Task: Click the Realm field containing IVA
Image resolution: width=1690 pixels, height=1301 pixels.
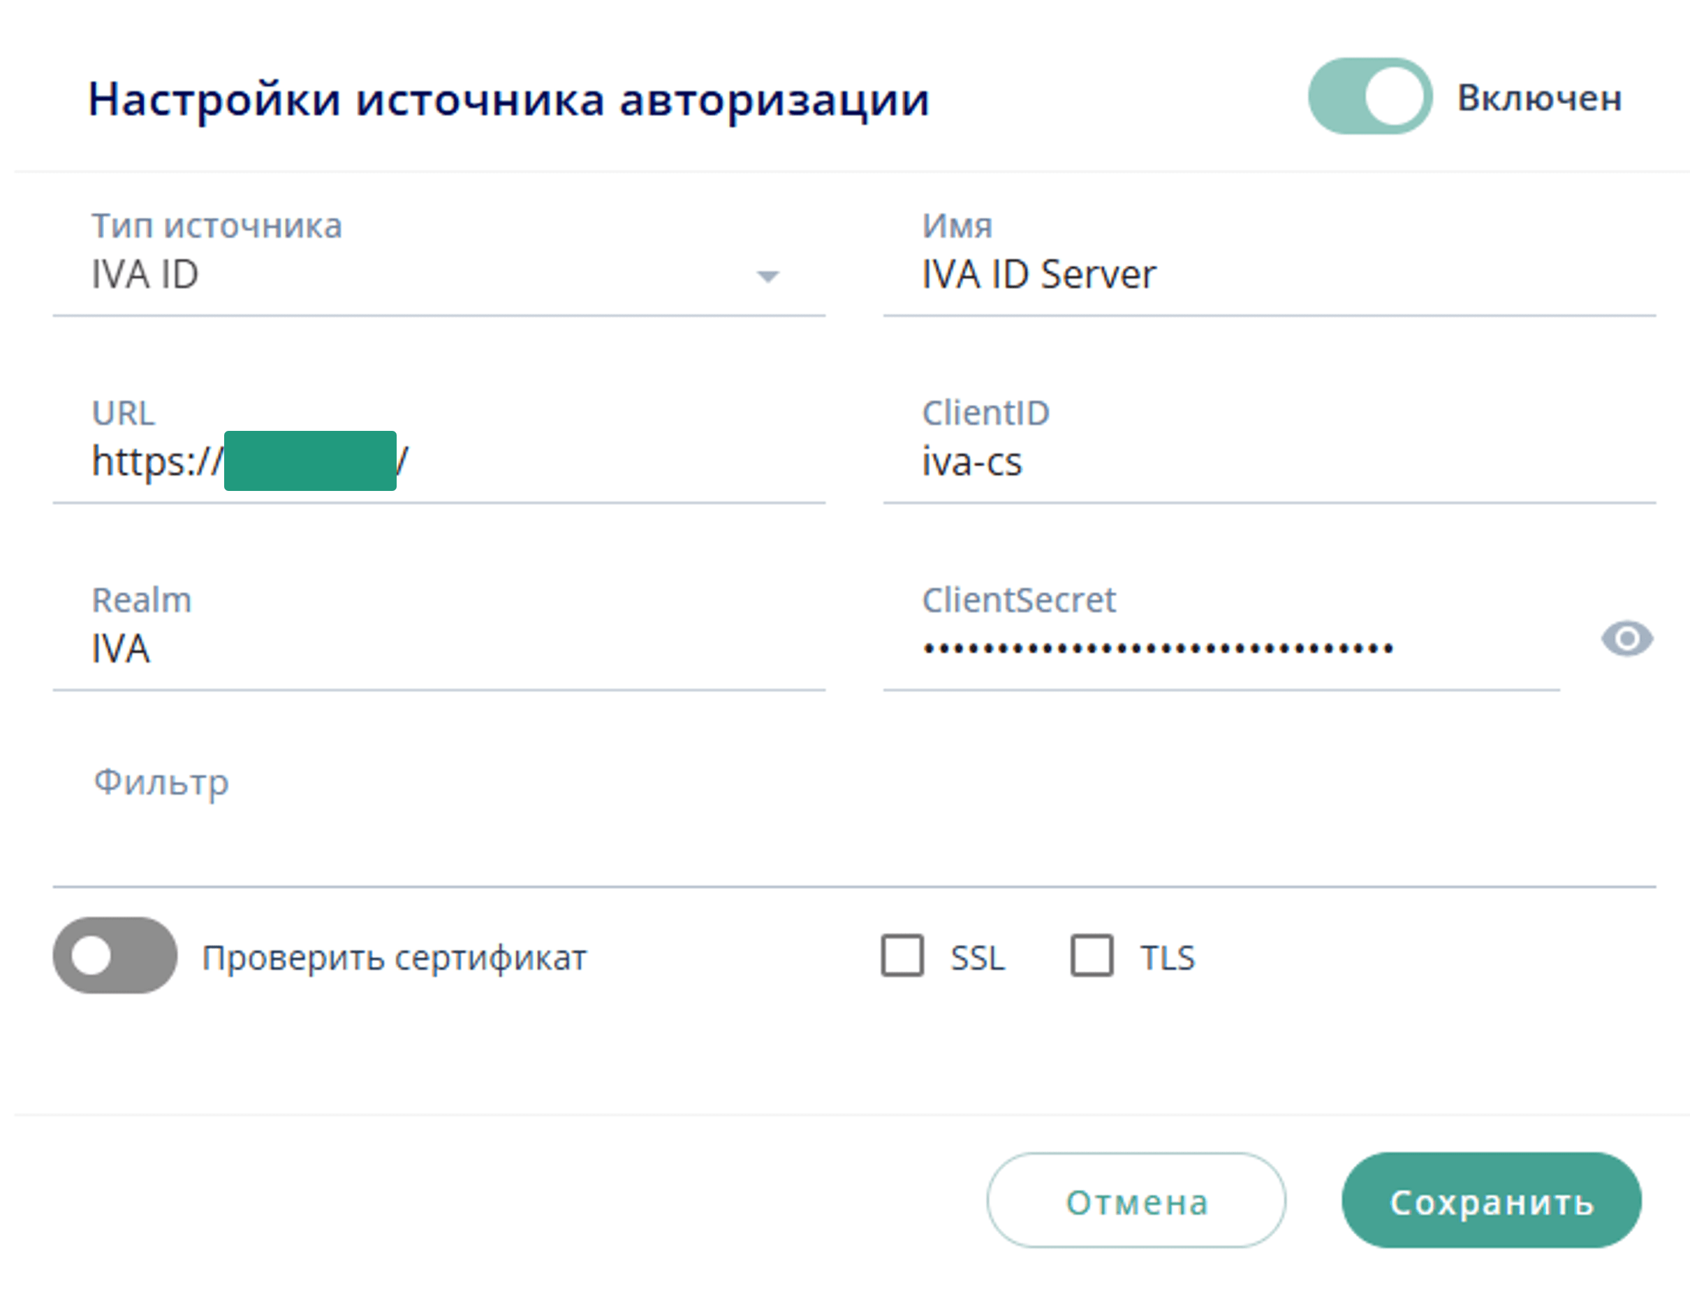Action: tap(309, 649)
